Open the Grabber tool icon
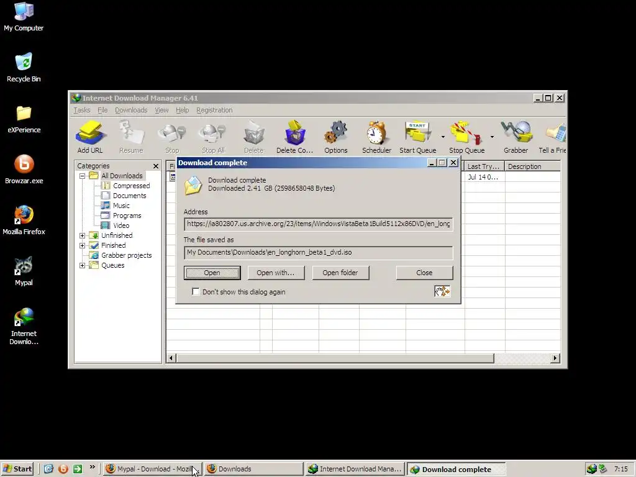Image resolution: width=636 pixels, height=477 pixels. point(516,137)
